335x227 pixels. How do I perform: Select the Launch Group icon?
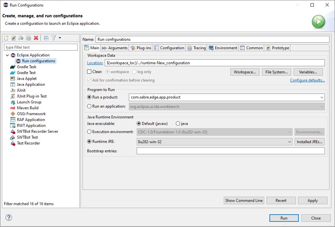tap(13, 102)
